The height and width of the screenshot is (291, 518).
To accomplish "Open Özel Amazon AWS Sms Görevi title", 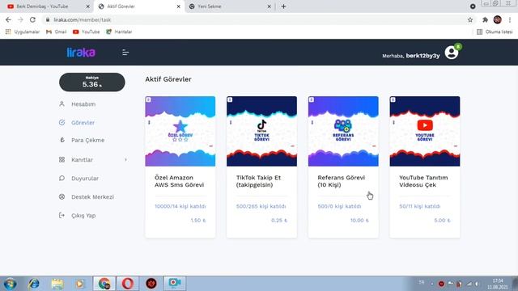I will tap(179, 181).
